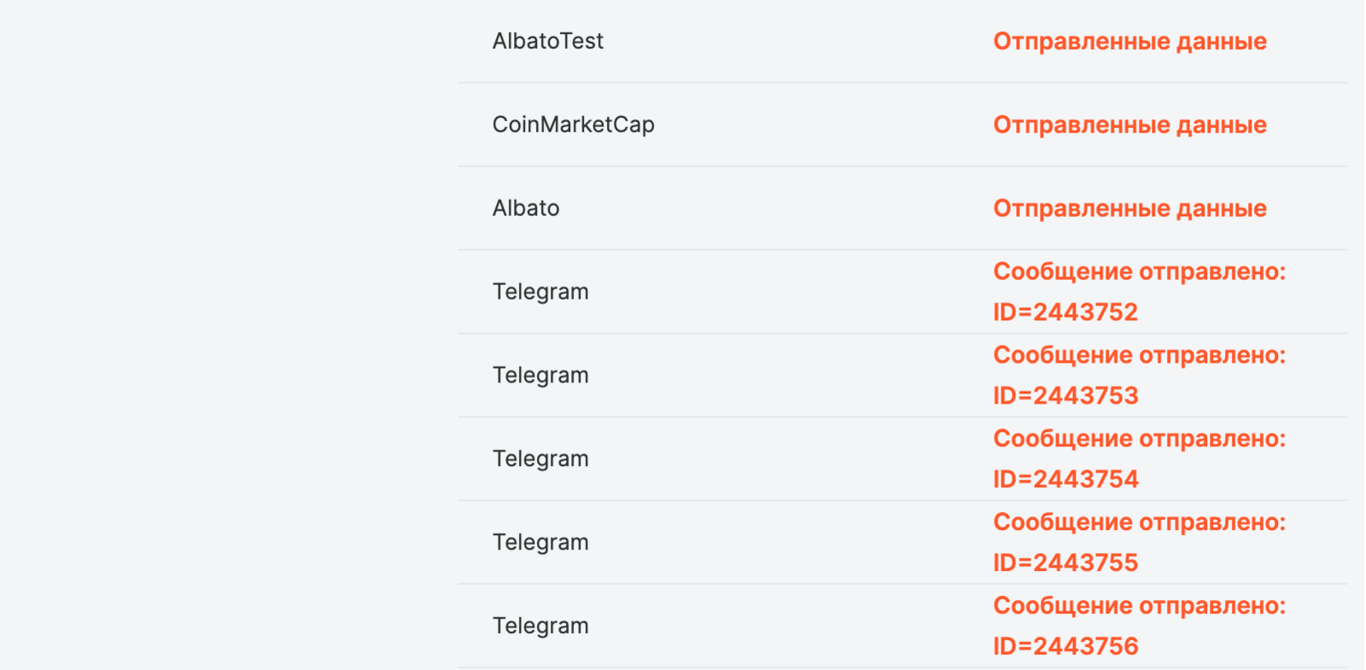Viewport: 1366px width, 670px height.
Task: Select Telegram entry with message ID=2443755
Action: click(540, 543)
